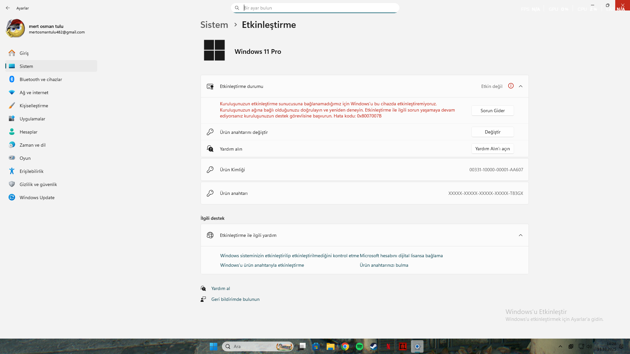Image resolution: width=630 pixels, height=354 pixels.
Task: Click the Sorun Gider button
Action: [x=492, y=111]
